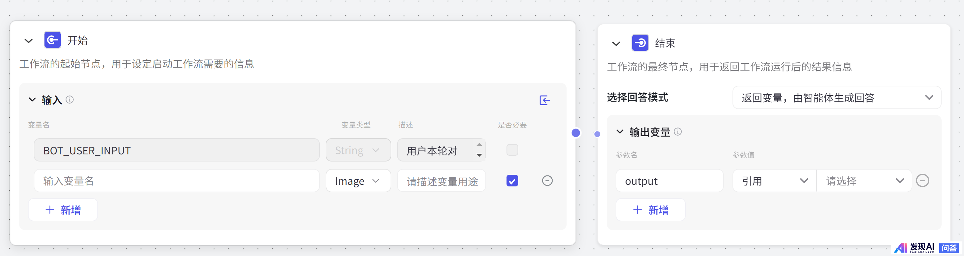Collapse the 结束 node
The height and width of the screenshot is (256, 964).
point(616,44)
